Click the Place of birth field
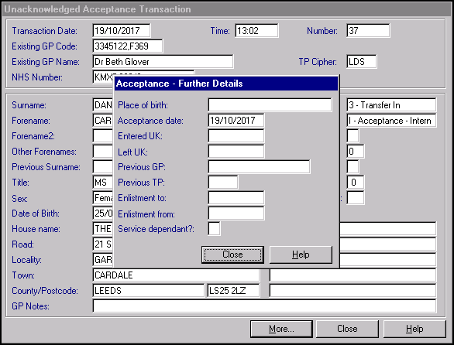This screenshot has width=454, height=345. 270,104
